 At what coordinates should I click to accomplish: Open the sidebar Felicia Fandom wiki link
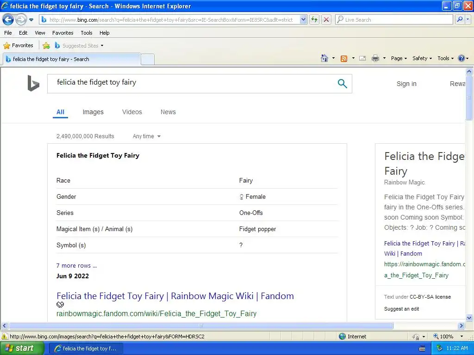pos(424,248)
